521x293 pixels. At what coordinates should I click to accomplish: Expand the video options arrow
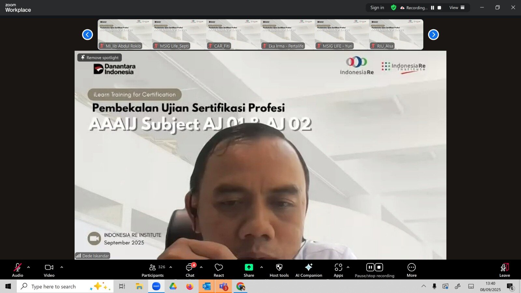[62, 267]
